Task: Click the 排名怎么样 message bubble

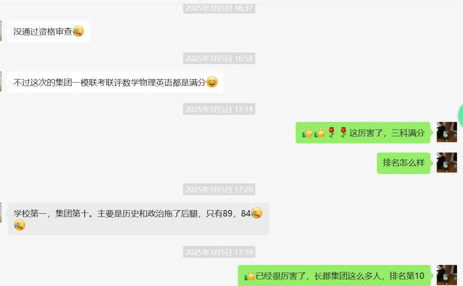Action: [x=404, y=163]
